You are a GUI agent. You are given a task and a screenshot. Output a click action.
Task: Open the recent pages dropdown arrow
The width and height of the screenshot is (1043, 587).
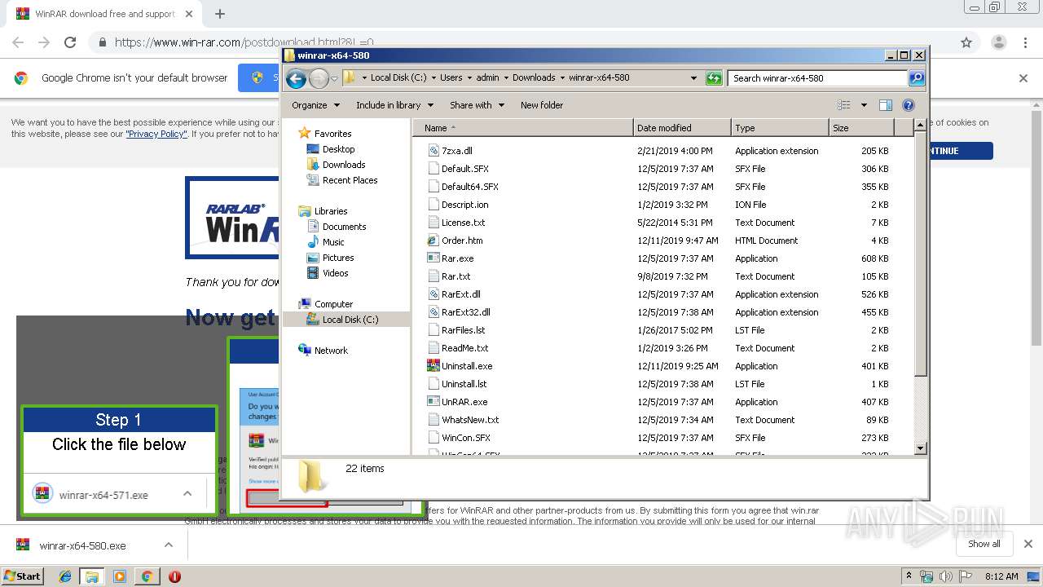[x=334, y=79]
